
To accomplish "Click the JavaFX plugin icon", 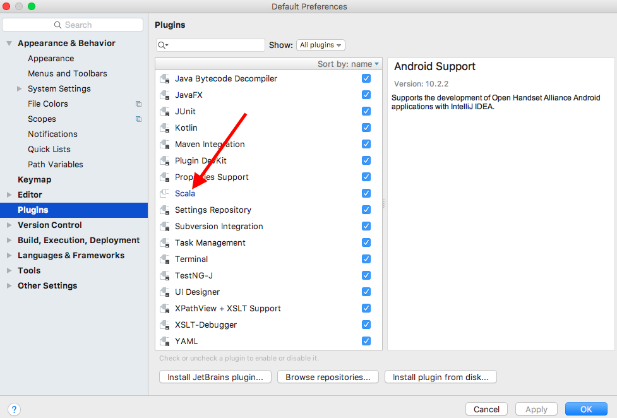I will [x=164, y=95].
